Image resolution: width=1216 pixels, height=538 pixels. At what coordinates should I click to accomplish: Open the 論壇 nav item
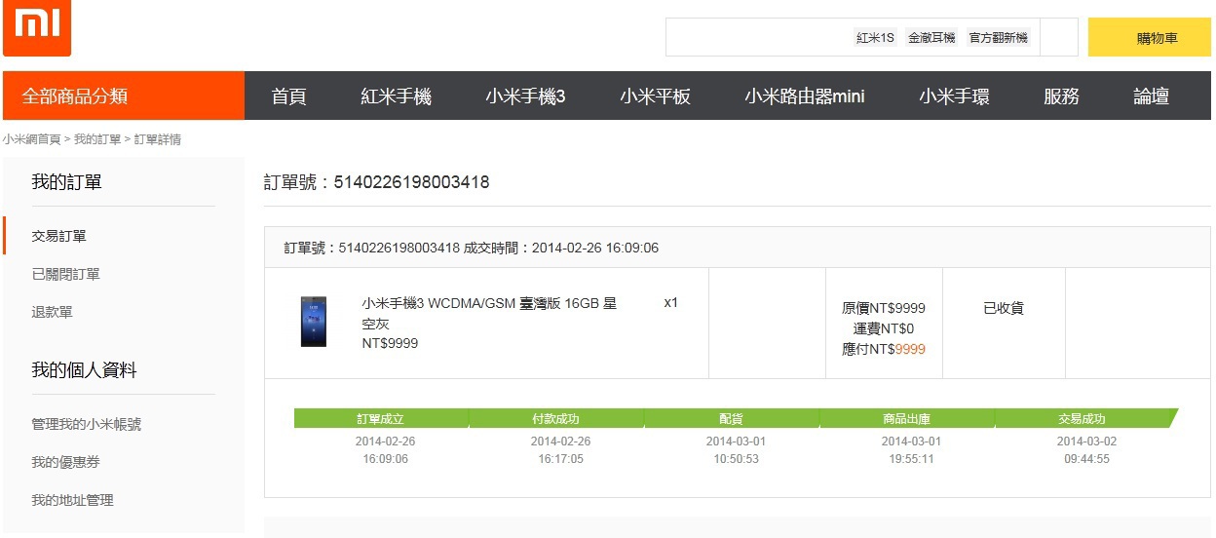tap(1151, 96)
